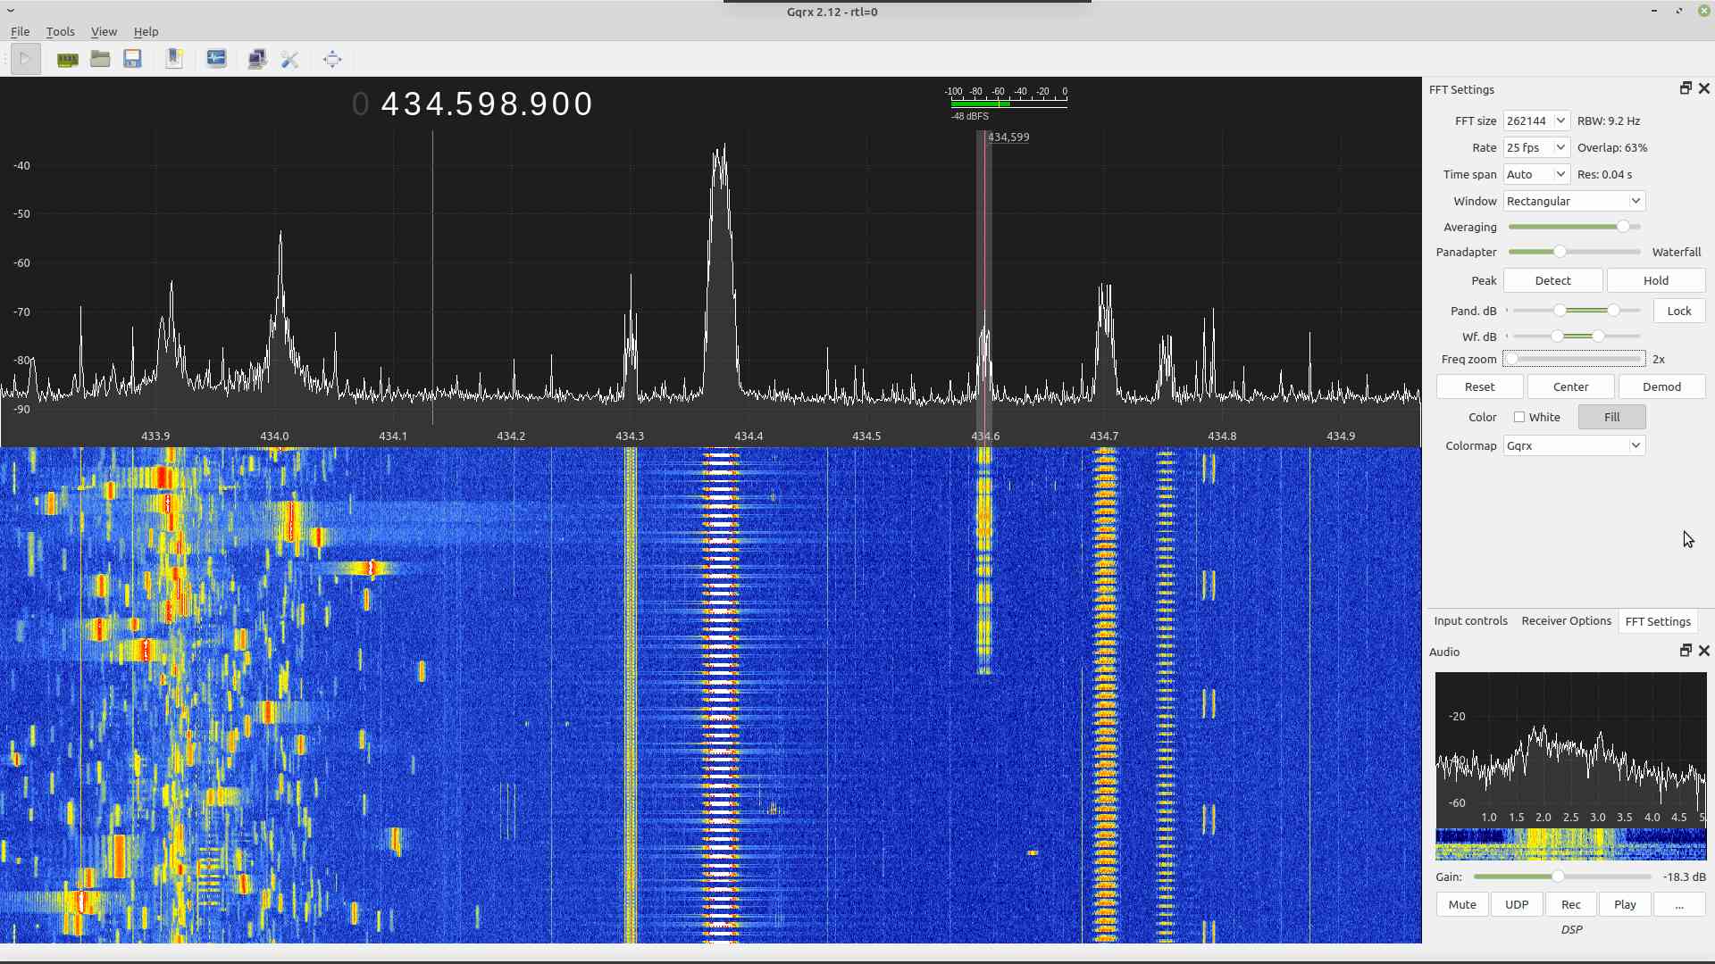The width and height of the screenshot is (1715, 964).
Task: Open the Tools menu
Action: (60, 31)
